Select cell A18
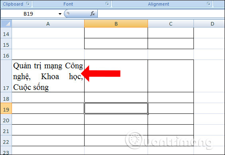The height and width of the screenshot is (155, 225). click(48, 97)
